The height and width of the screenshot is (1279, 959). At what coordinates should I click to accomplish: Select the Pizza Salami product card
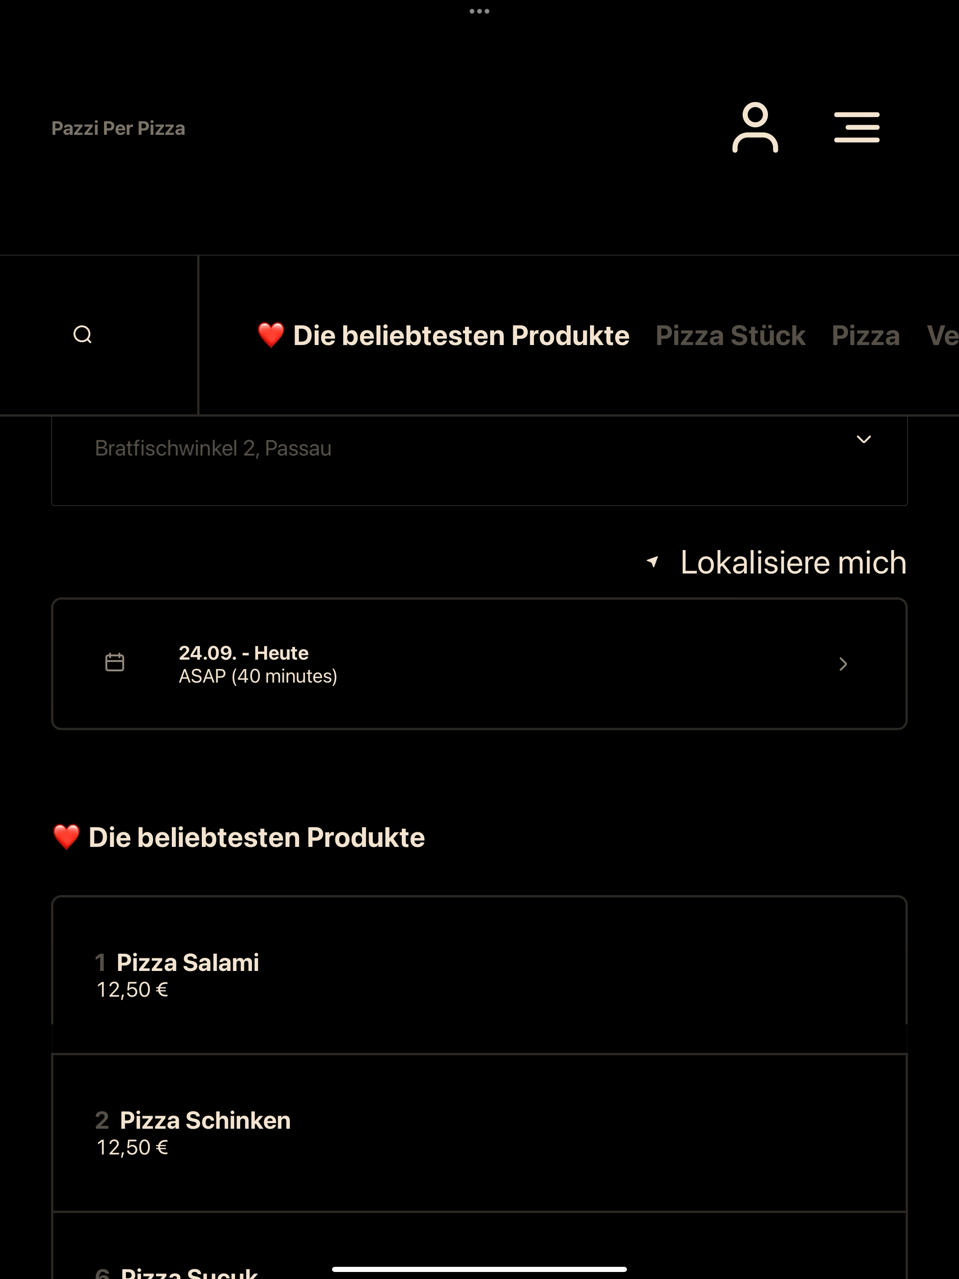click(479, 975)
